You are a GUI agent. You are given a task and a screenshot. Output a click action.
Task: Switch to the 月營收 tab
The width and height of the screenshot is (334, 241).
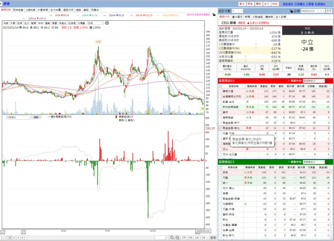95,10
